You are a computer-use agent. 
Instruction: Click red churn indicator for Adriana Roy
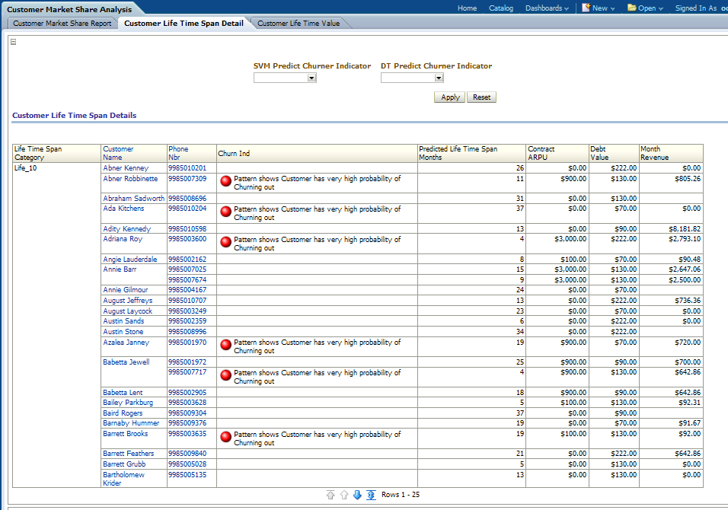tap(225, 243)
